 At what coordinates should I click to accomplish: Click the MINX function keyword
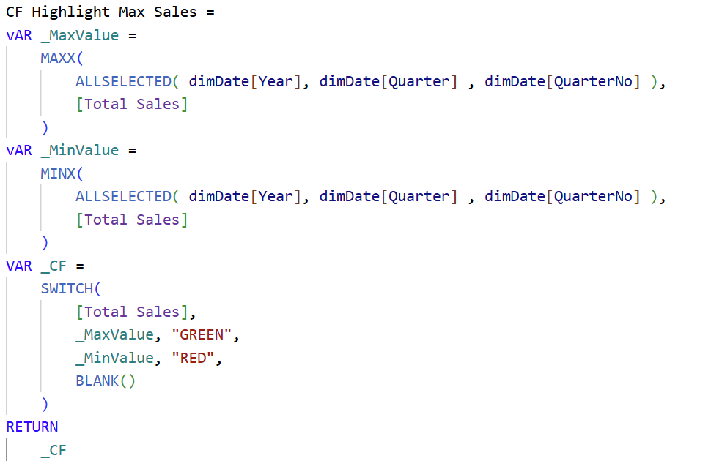coord(58,173)
